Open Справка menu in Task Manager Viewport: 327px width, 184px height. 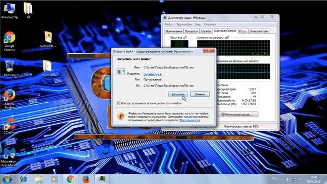click(x=210, y=24)
